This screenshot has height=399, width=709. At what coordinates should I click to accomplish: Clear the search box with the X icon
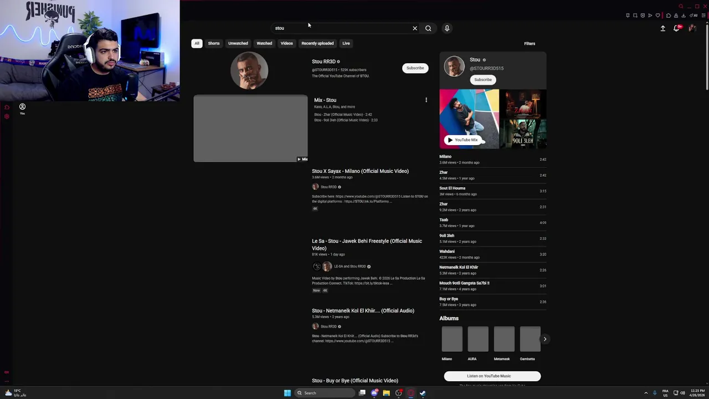[x=414, y=28]
